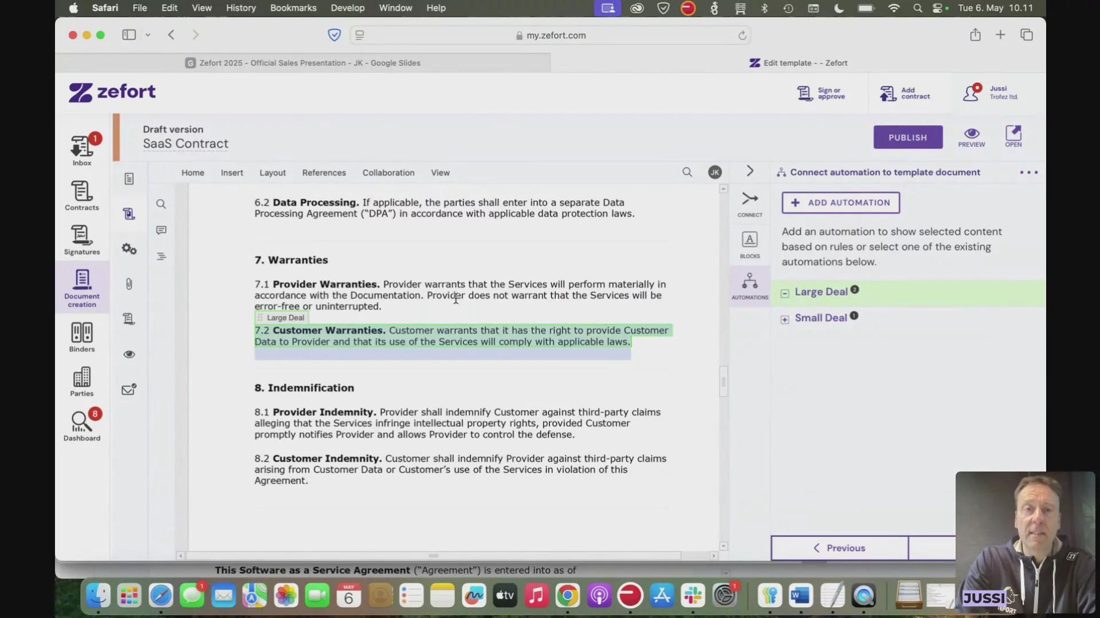Open the Develop menu in the menu bar

(348, 8)
